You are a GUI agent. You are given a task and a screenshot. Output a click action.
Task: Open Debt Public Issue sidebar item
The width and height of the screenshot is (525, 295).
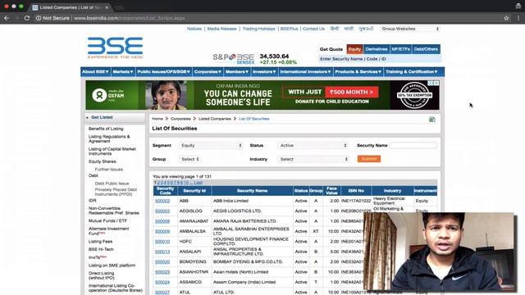(x=112, y=184)
